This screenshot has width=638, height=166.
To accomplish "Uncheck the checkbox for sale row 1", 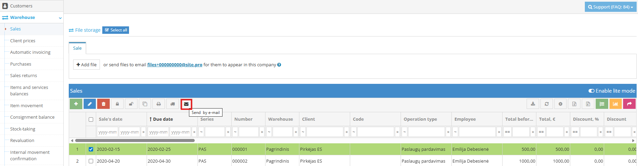I will (x=91, y=149).
